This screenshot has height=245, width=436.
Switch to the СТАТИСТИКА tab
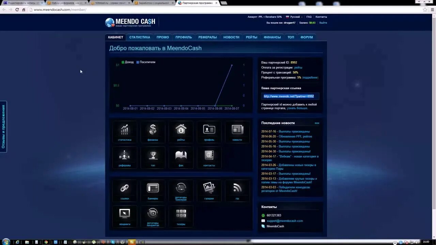[x=140, y=37]
